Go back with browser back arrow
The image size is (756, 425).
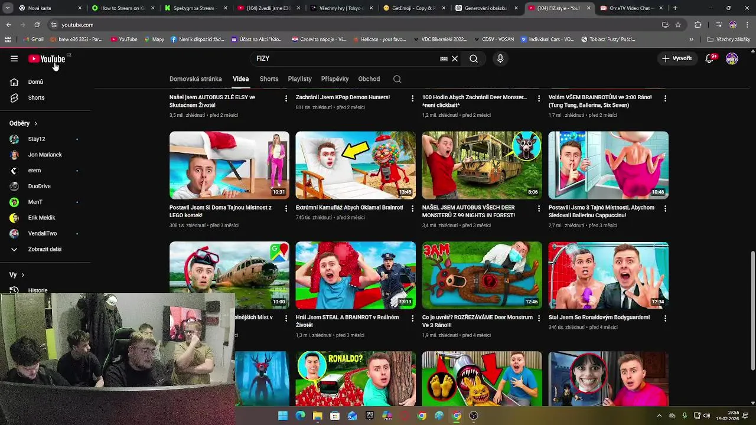point(8,25)
